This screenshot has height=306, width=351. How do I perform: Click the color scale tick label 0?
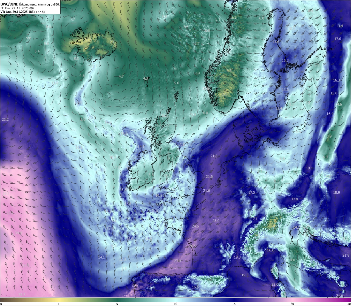click(x=1, y=304)
